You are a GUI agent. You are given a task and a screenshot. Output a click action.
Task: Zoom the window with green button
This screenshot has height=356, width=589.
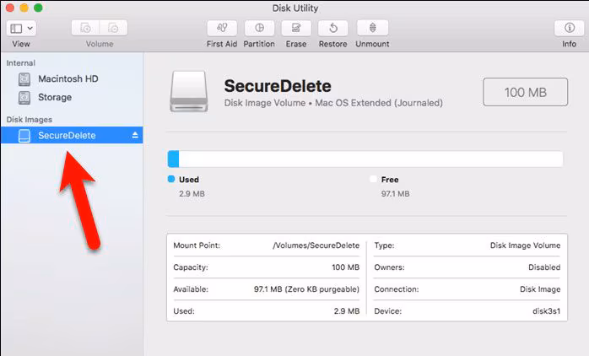pyautogui.click(x=41, y=8)
